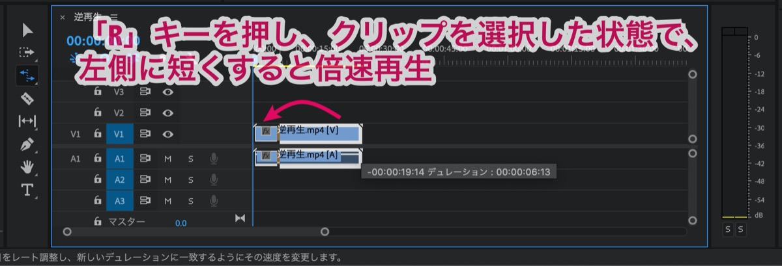
Task: Target the V3 track header
Action: pyautogui.click(x=120, y=92)
